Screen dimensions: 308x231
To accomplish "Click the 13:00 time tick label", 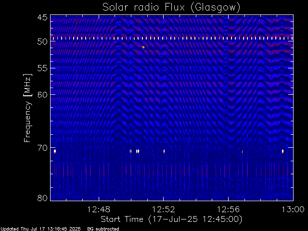I will 293,209.
